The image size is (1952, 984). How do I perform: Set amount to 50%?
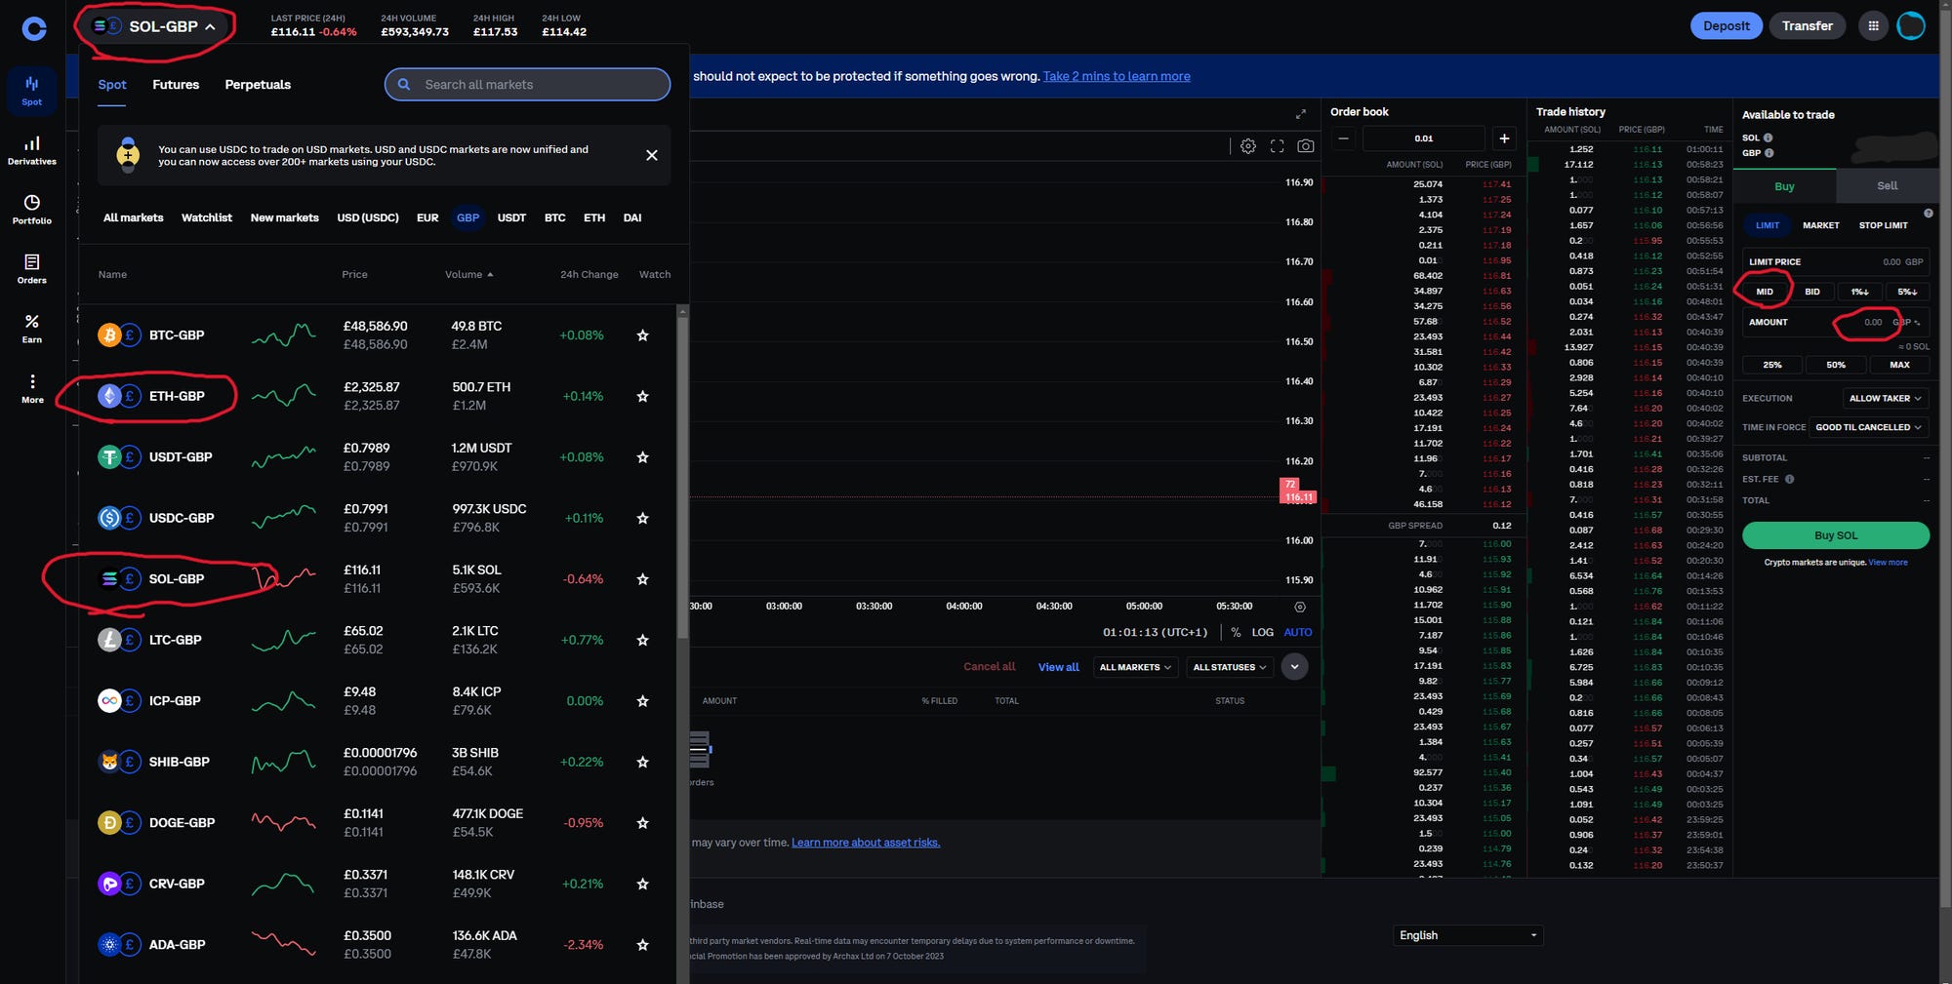pos(1836,365)
